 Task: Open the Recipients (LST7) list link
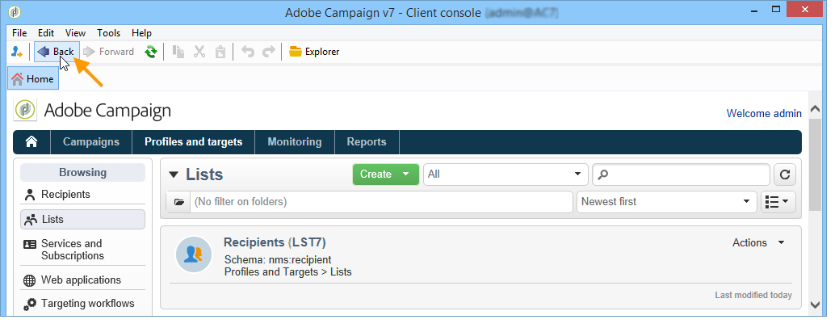click(x=275, y=242)
